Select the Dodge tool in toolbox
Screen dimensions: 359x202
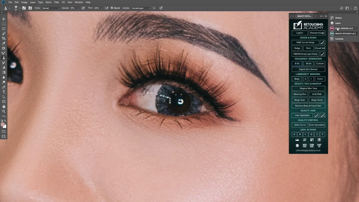tap(4, 82)
